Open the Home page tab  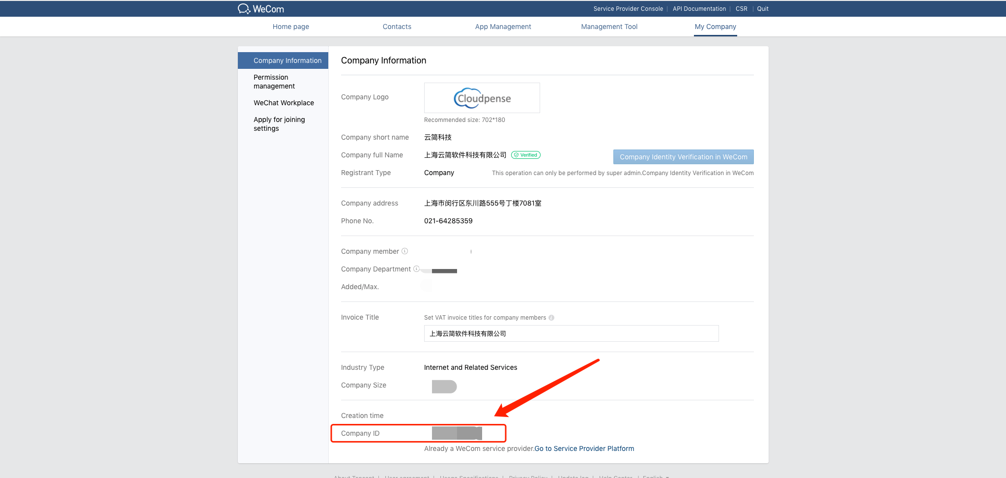tap(291, 27)
